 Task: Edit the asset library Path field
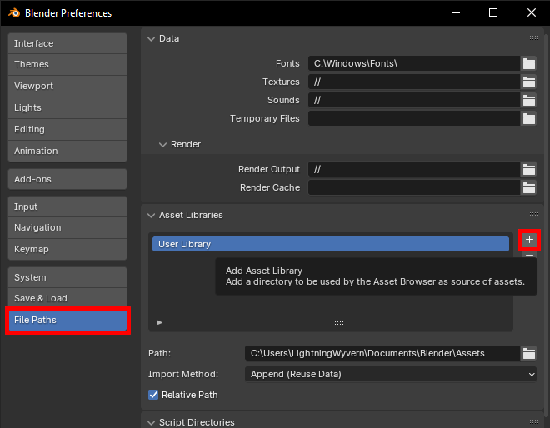(382, 353)
